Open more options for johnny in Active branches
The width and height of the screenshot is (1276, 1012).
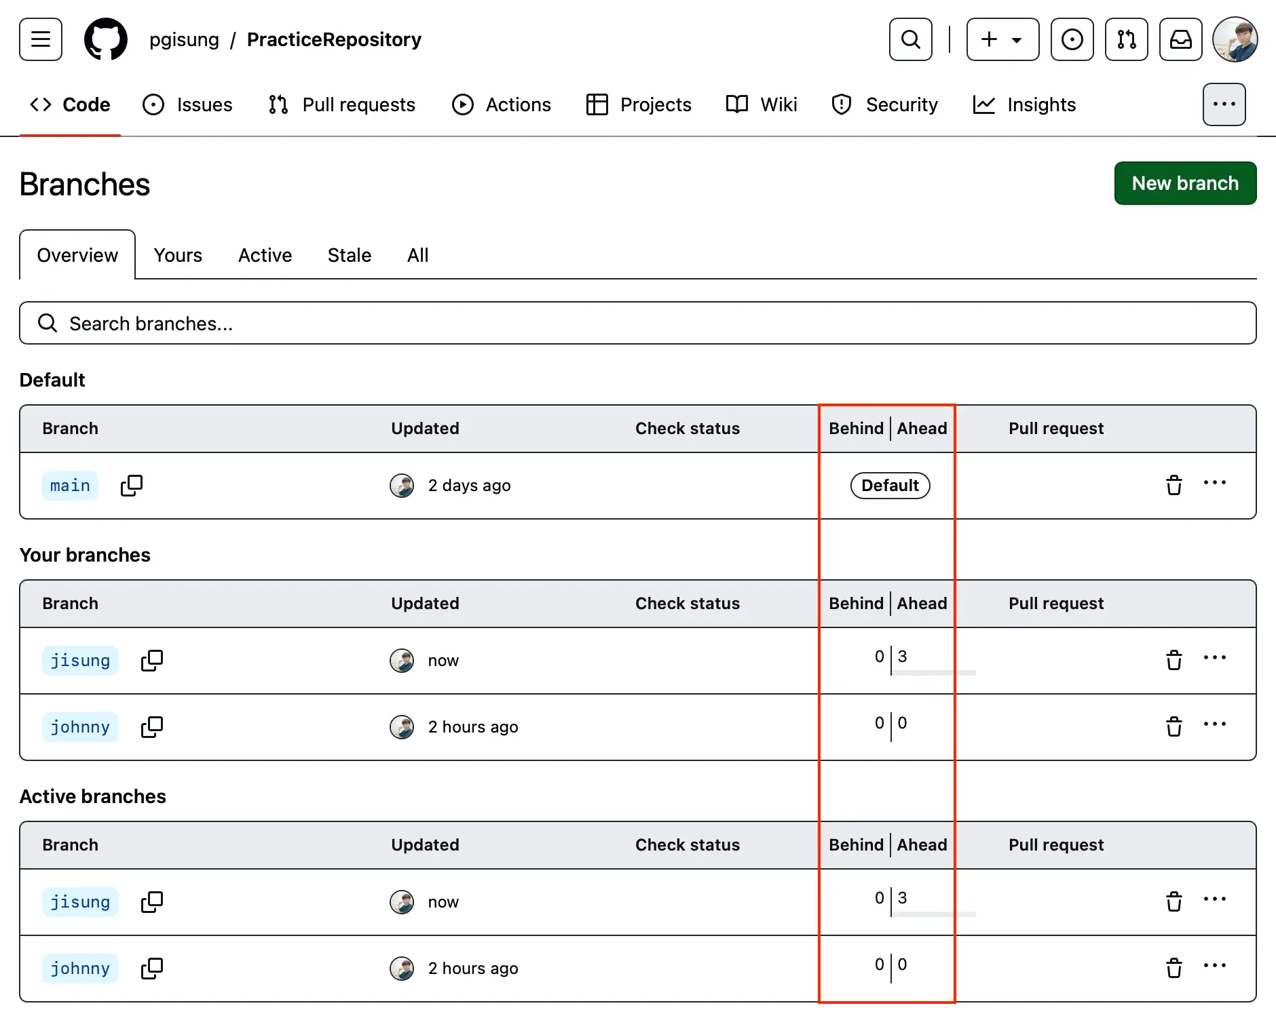[x=1215, y=966]
